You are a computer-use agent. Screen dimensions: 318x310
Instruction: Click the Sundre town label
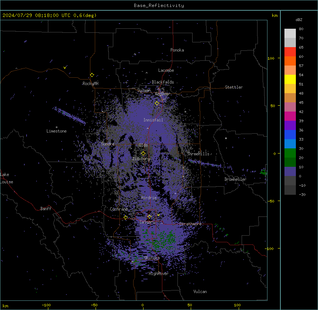pyautogui.click(x=108, y=144)
